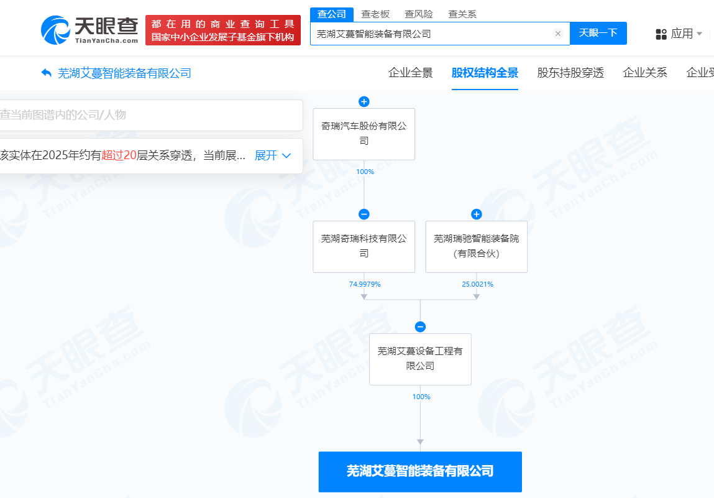714x498 pixels.
Task: Switch to the 查风险 search tab
Action: tap(418, 14)
